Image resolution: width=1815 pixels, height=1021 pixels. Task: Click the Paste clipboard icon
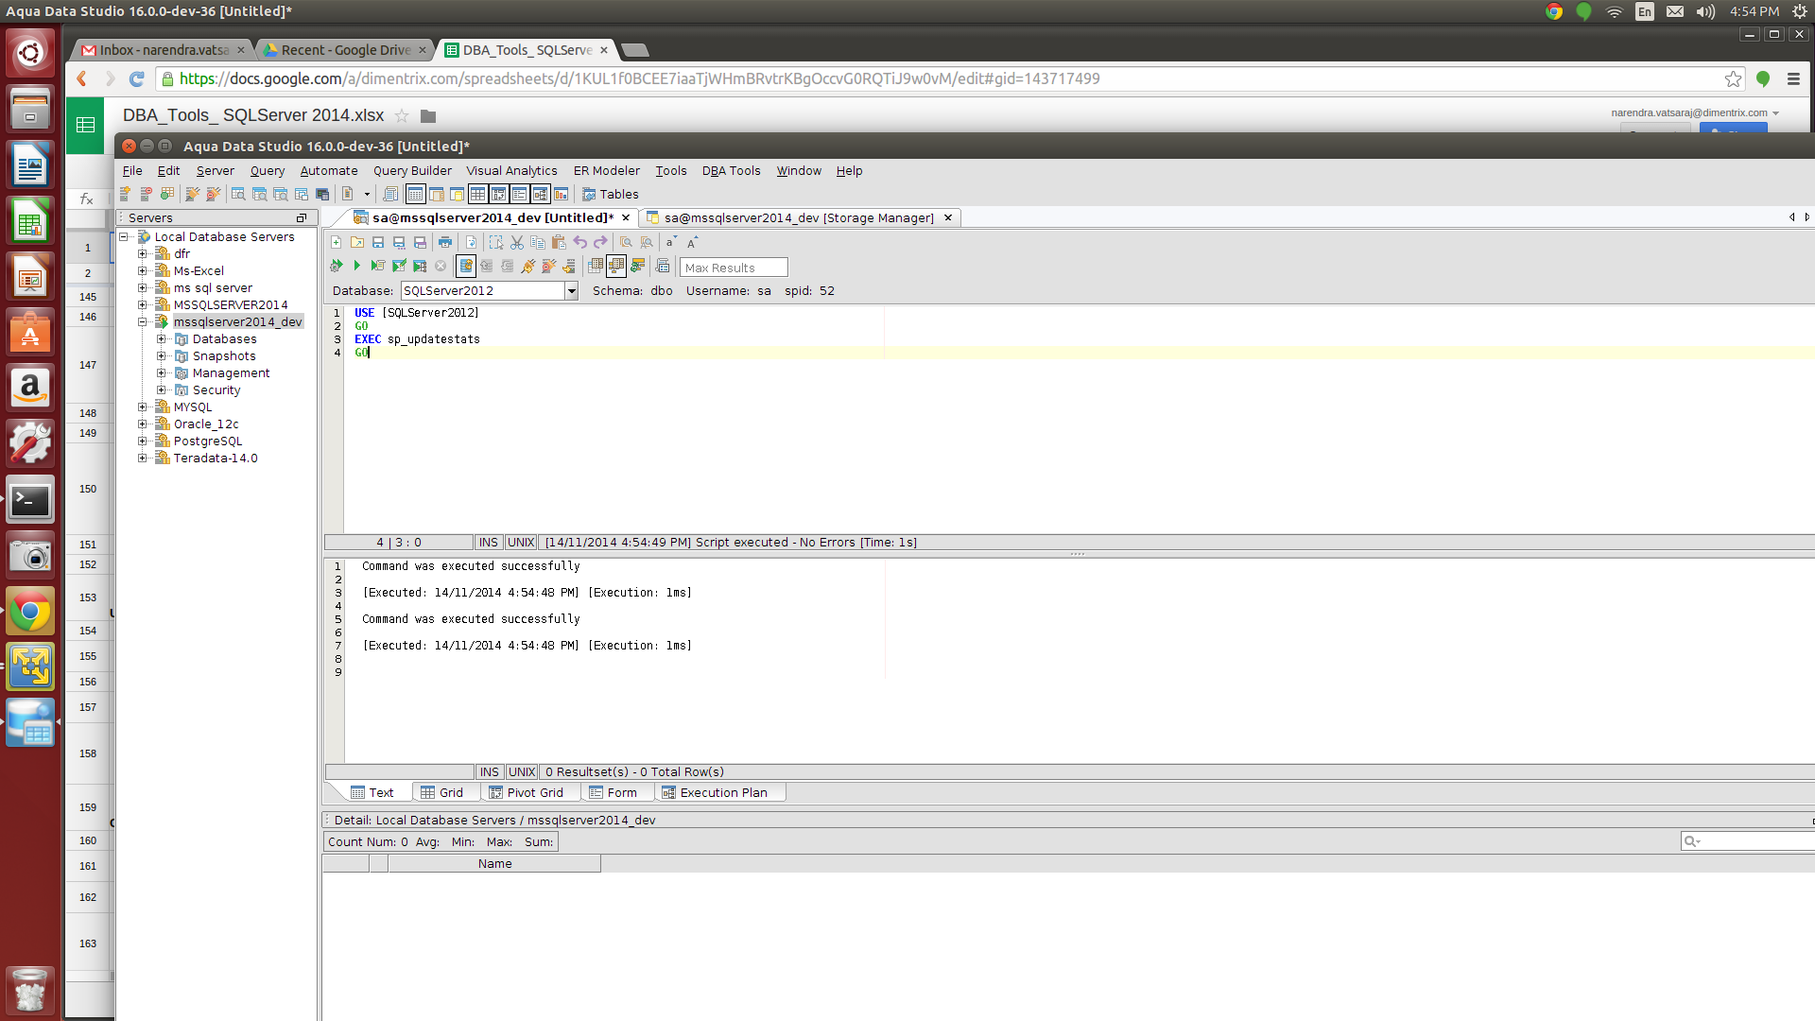(559, 243)
